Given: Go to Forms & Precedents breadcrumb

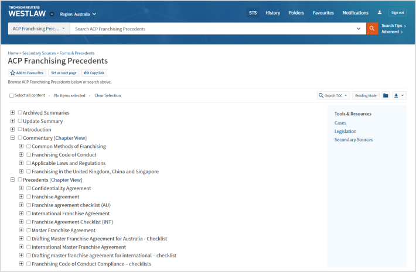Looking at the screenshot, I should pos(77,53).
